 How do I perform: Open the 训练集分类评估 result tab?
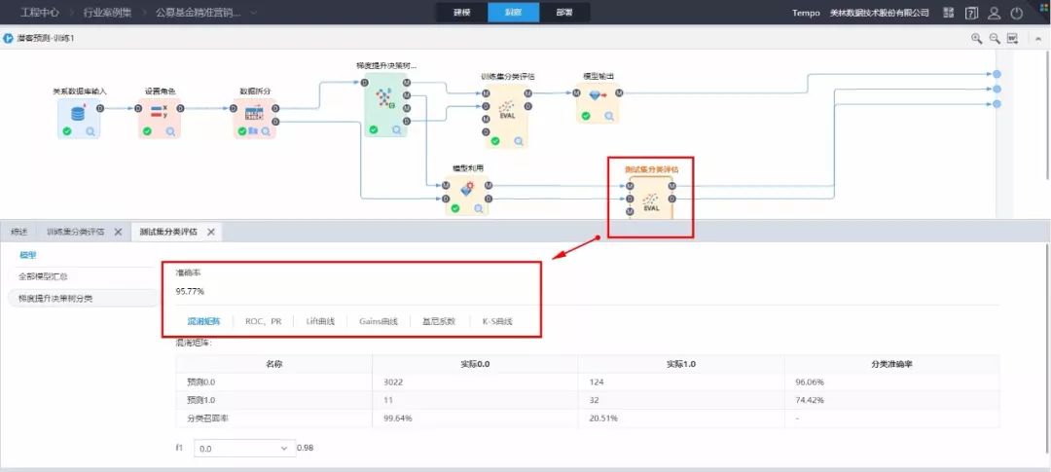click(x=75, y=232)
